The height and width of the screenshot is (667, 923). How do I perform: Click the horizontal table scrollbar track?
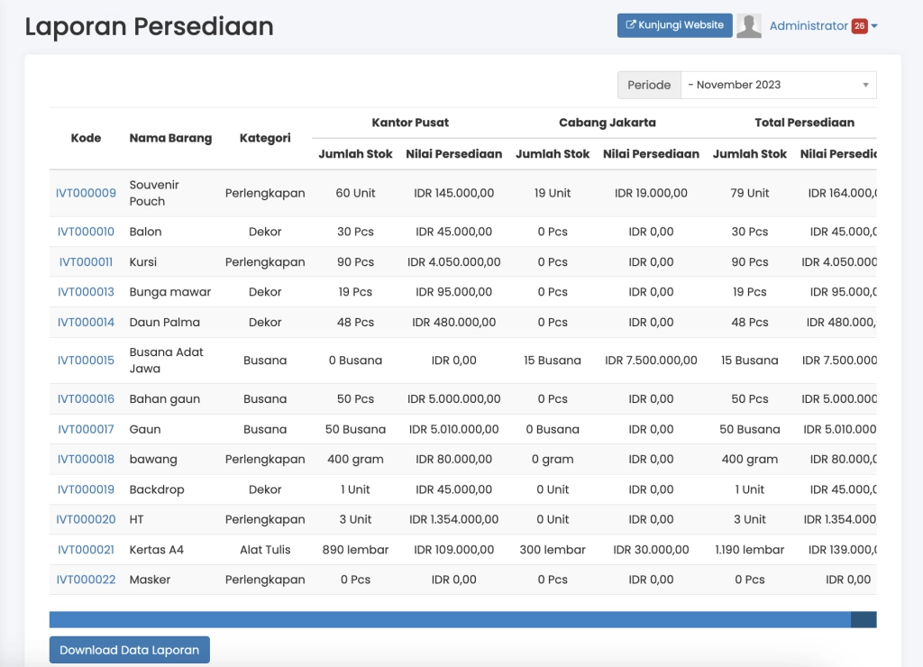pyautogui.click(x=449, y=619)
